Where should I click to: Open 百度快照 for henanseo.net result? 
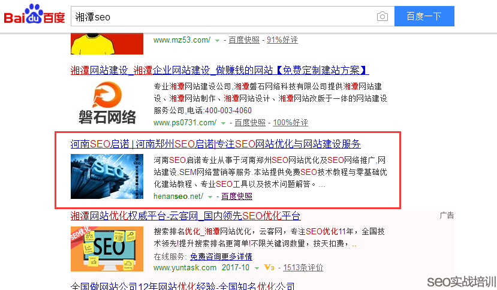237,196
